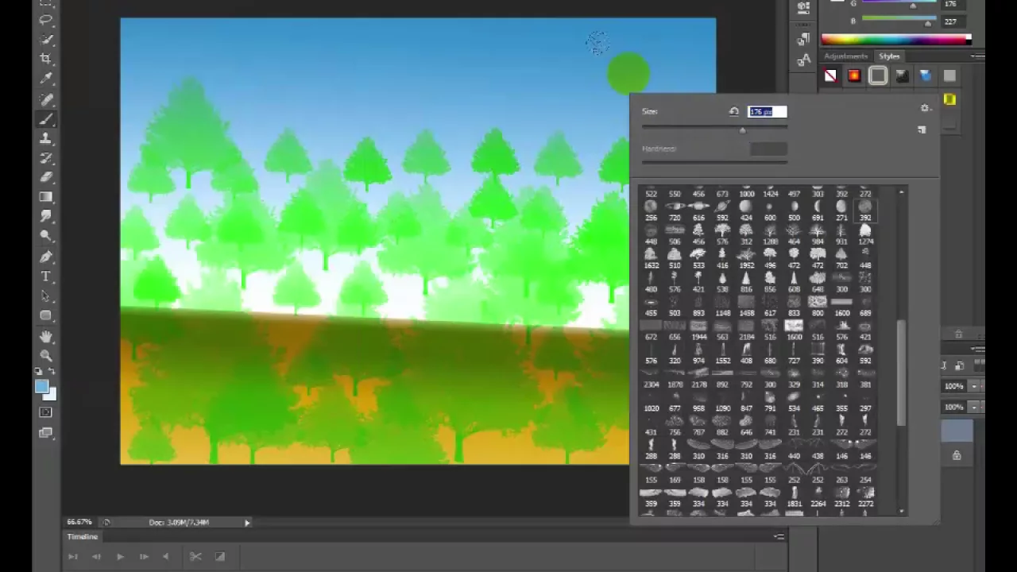Open the Timeline panel flyout menu
The image size is (1017, 572).
779,537
